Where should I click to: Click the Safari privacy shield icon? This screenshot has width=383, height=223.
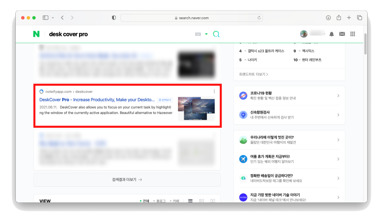coord(114,18)
